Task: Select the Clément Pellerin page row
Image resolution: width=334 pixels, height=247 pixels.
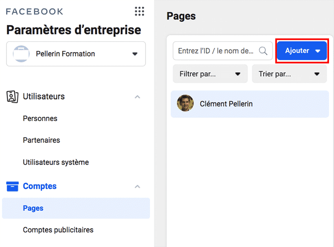Action: (250, 104)
